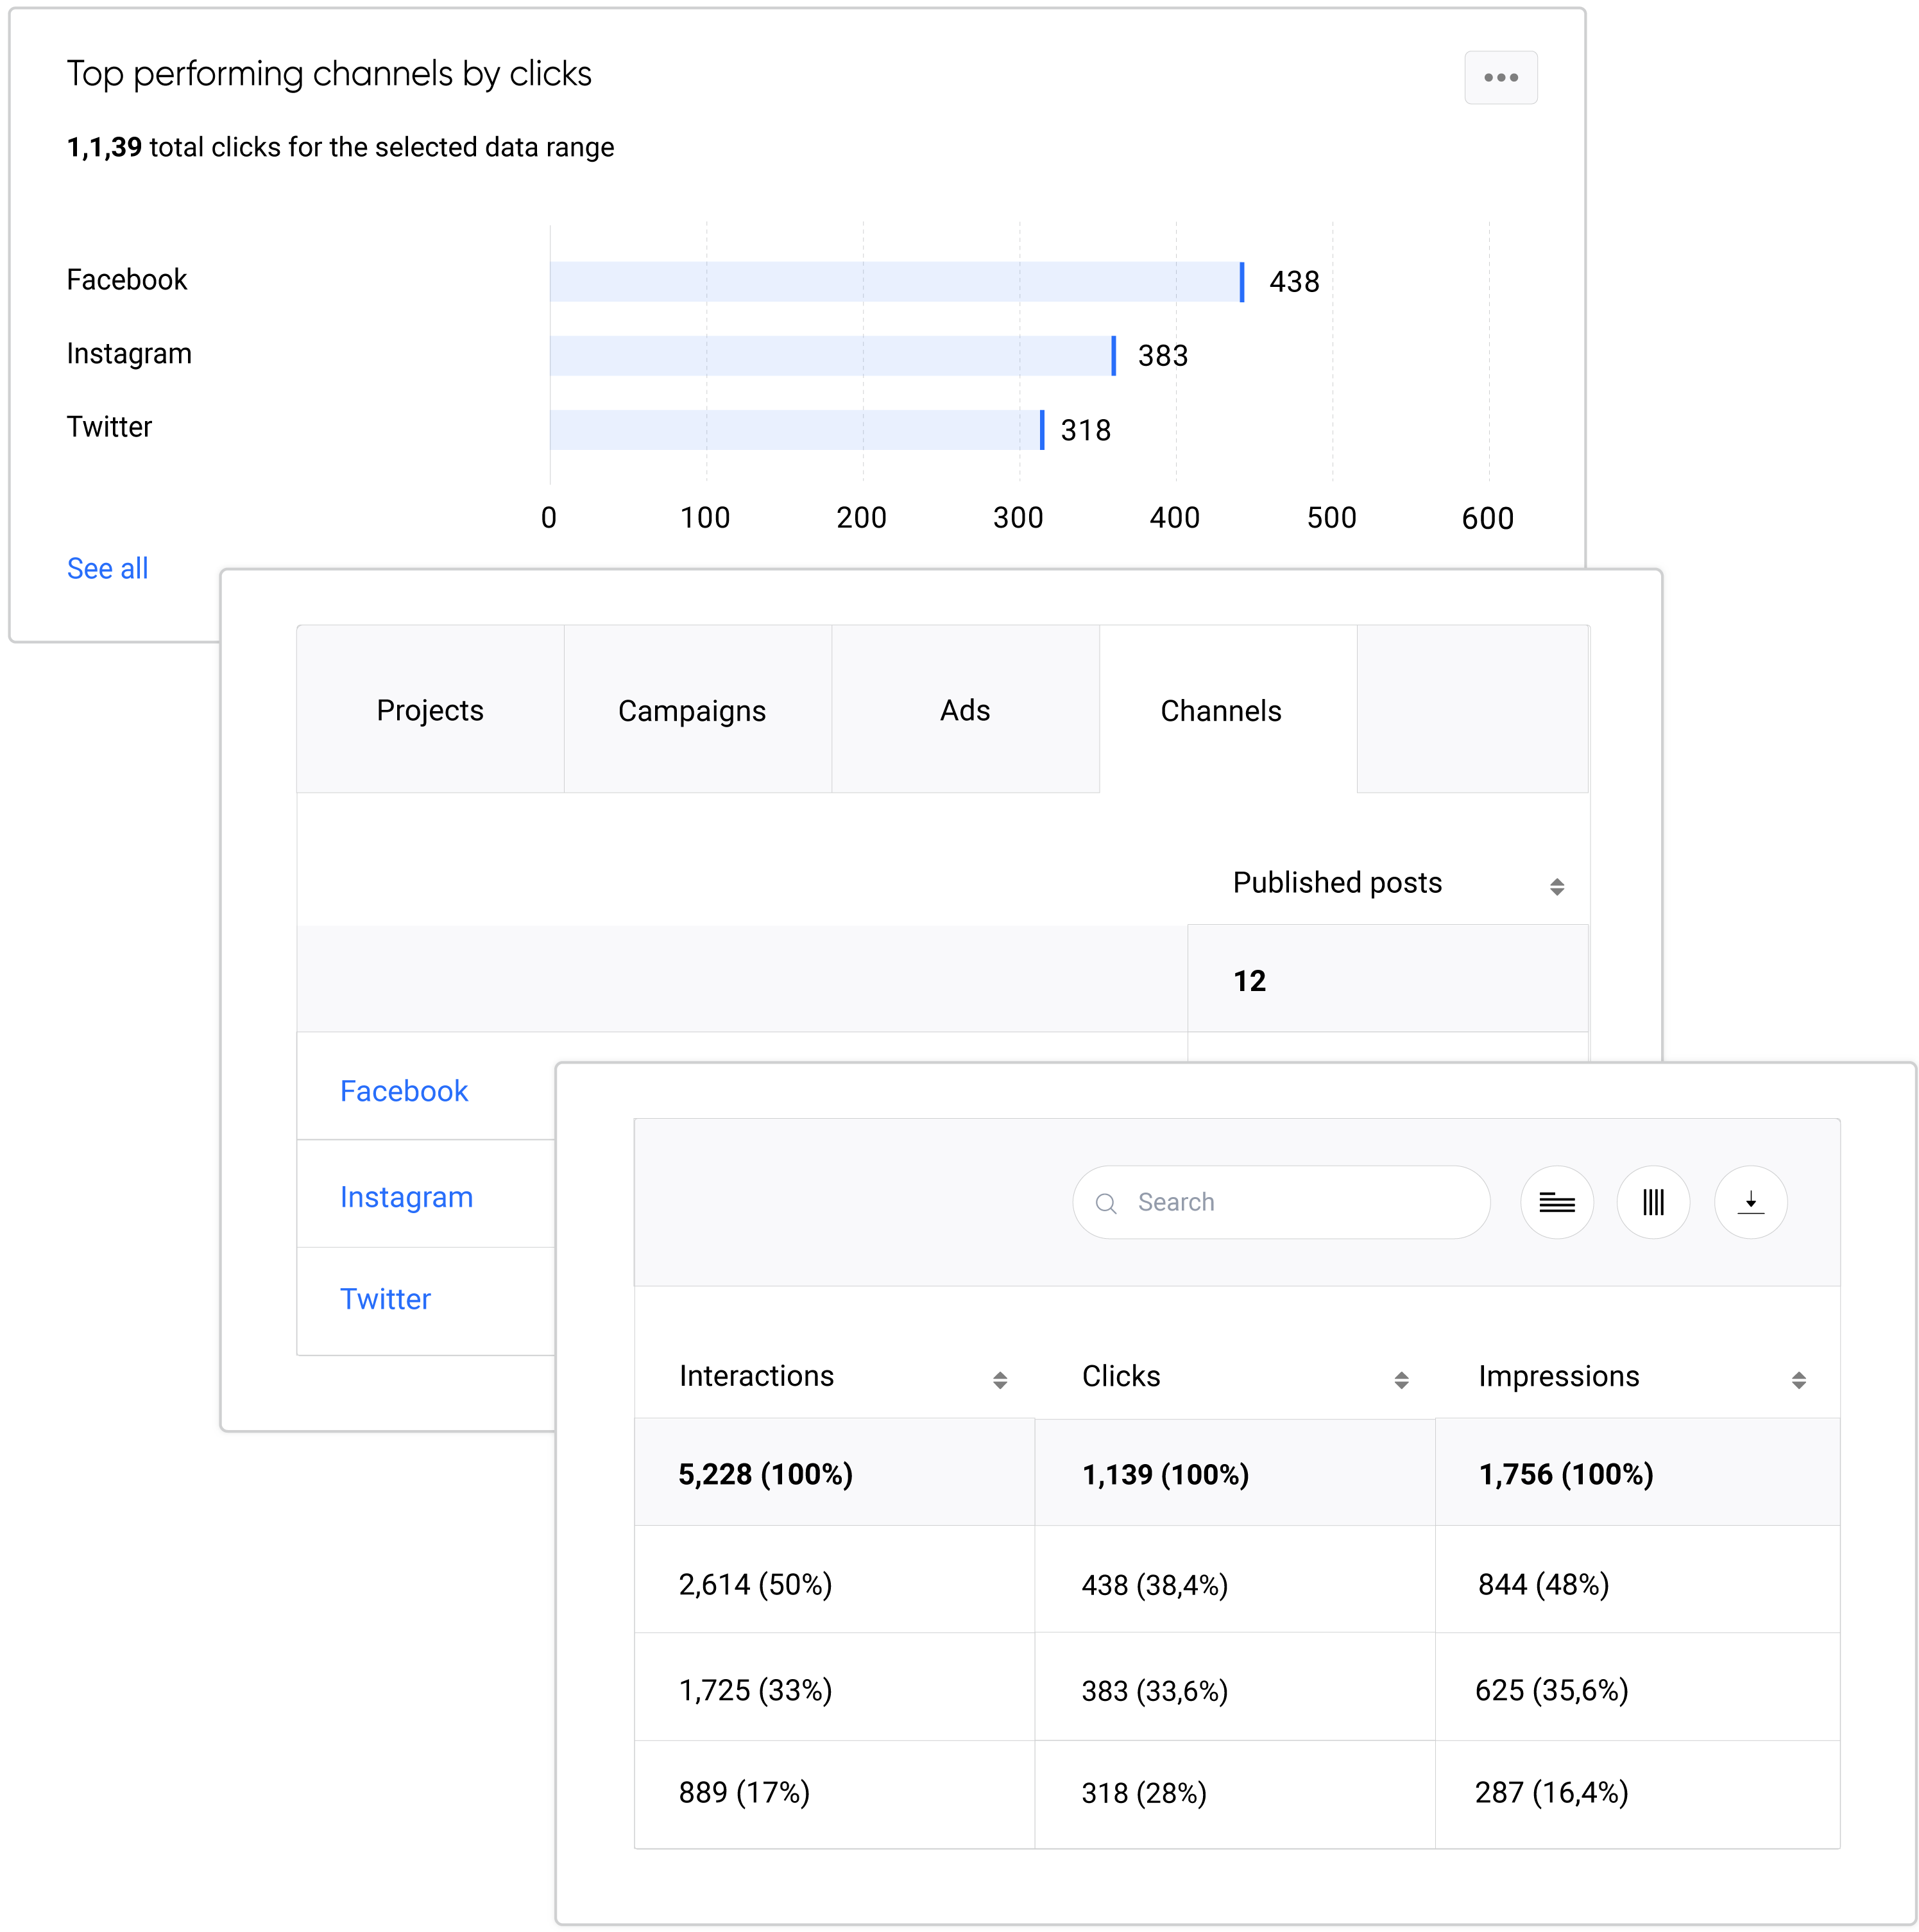The width and height of the screenshot is (1919, 1932).
Task: Select the Channels tab
Action: pyautogui.click(x=1229, y=710)
